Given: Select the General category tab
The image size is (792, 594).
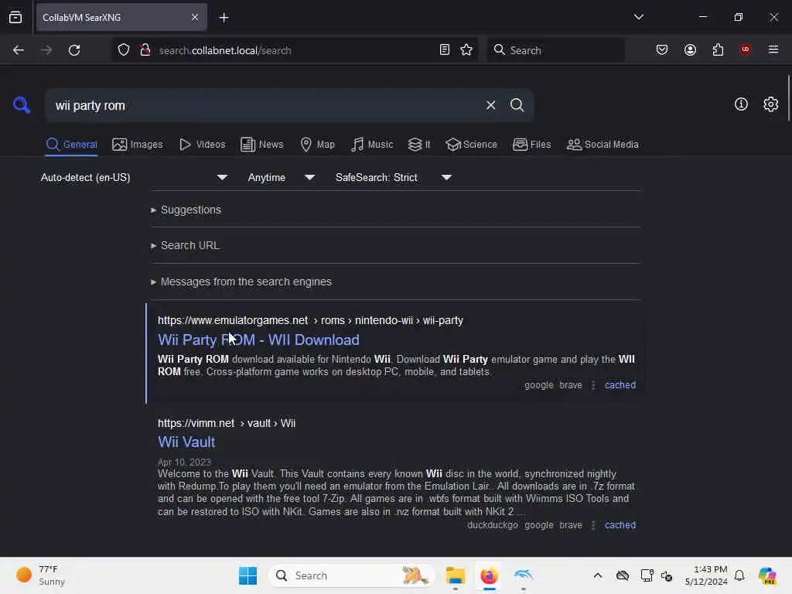Looking at the screenshot, I should coord(71,145).
